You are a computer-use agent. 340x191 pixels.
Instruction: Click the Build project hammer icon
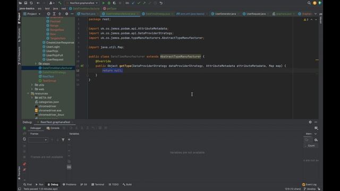(x=60, y=3)
